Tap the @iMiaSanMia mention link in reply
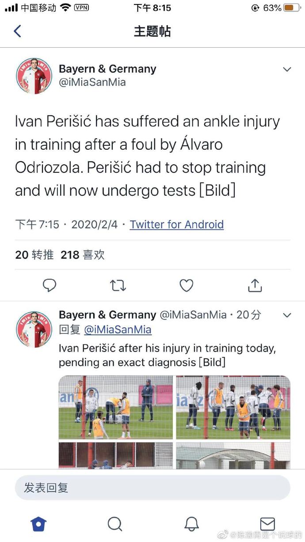 click(x=118, y=330)
